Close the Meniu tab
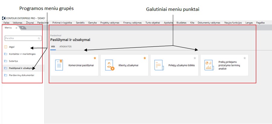Screen dimensions: 272x124 (x=16, y=28)
